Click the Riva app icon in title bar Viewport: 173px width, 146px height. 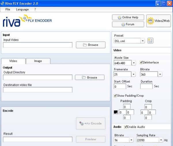[2, 3]
